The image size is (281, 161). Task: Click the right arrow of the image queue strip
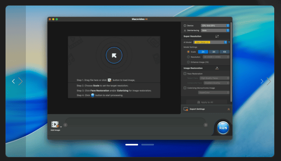206,125
